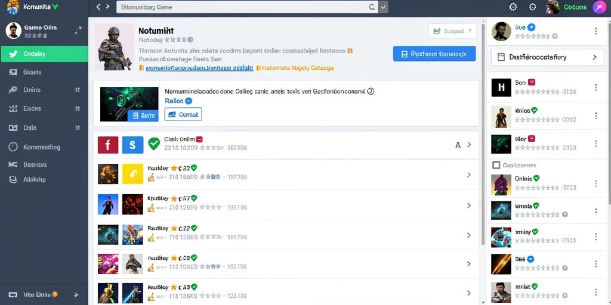
Task: Expand the Dtasfiéroocatsfiury row
Action: tap(545, 57)
